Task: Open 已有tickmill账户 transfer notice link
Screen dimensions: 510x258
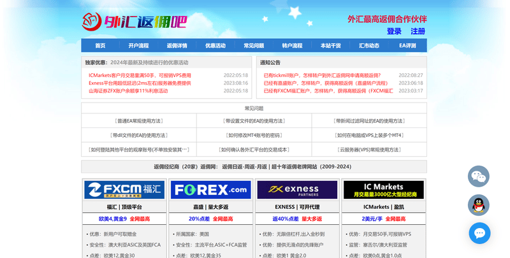Action: [322, 75]
